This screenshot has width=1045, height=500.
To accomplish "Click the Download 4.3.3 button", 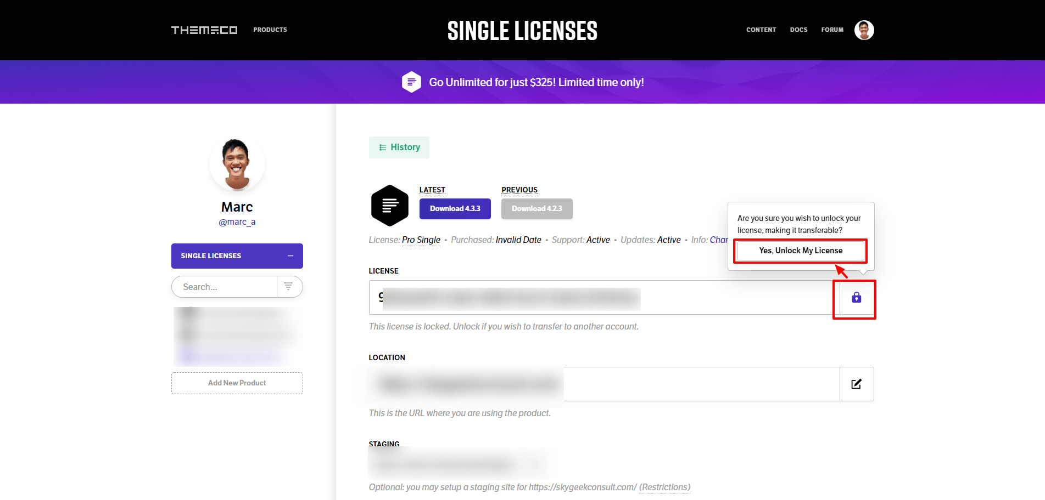I will [455, 209].
